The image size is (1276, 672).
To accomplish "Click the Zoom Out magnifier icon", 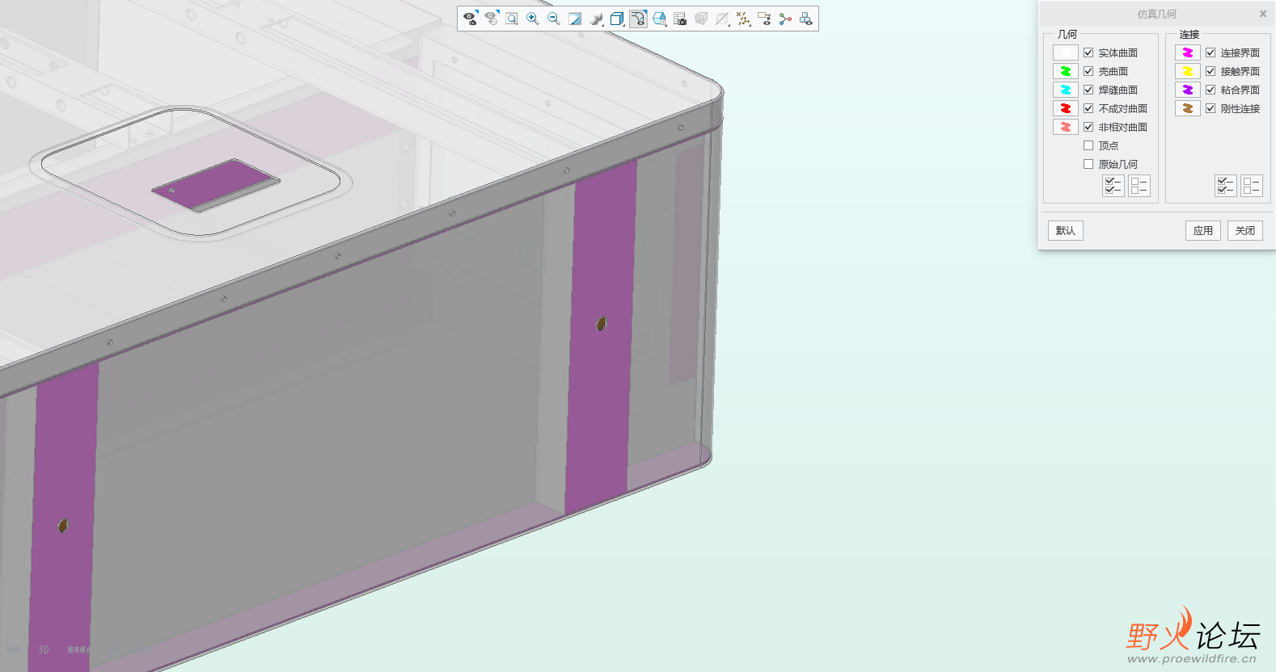I will pos(554,19).
